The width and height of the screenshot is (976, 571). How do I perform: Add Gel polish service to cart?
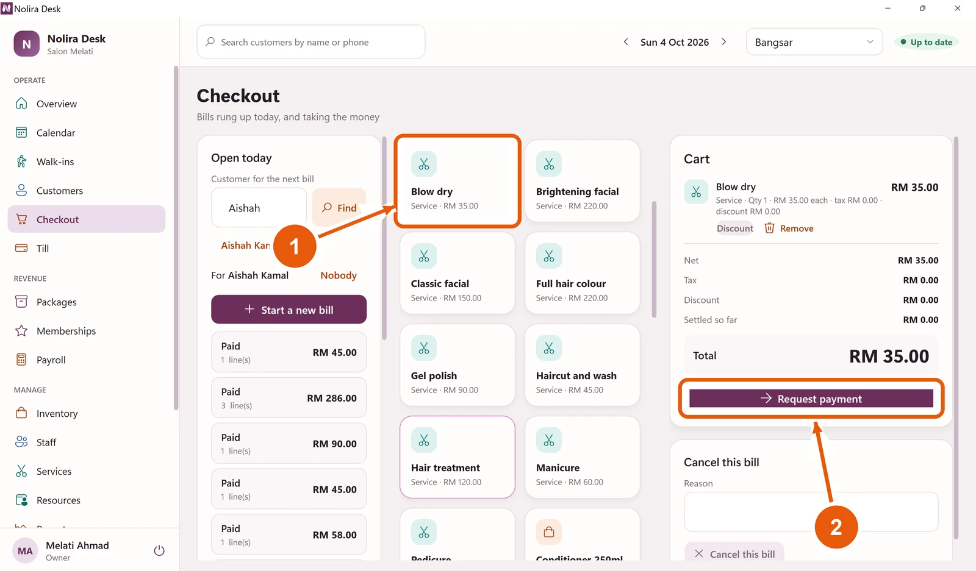[x=457, y=365]
